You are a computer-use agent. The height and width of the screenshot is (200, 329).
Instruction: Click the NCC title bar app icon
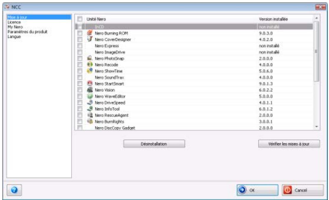(7, 7)
